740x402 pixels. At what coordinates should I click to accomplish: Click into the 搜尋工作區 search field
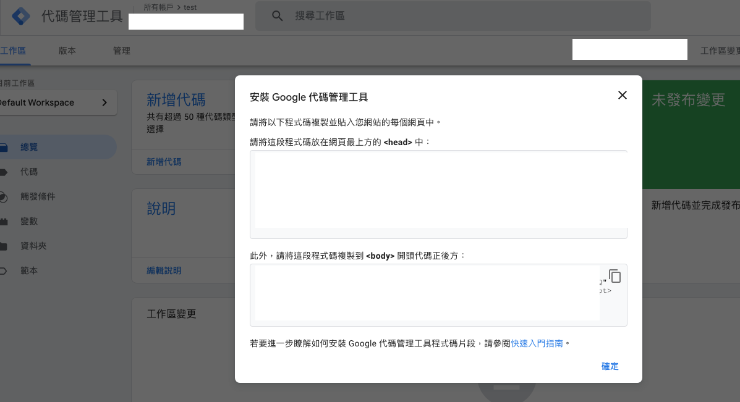coord(453,16)
